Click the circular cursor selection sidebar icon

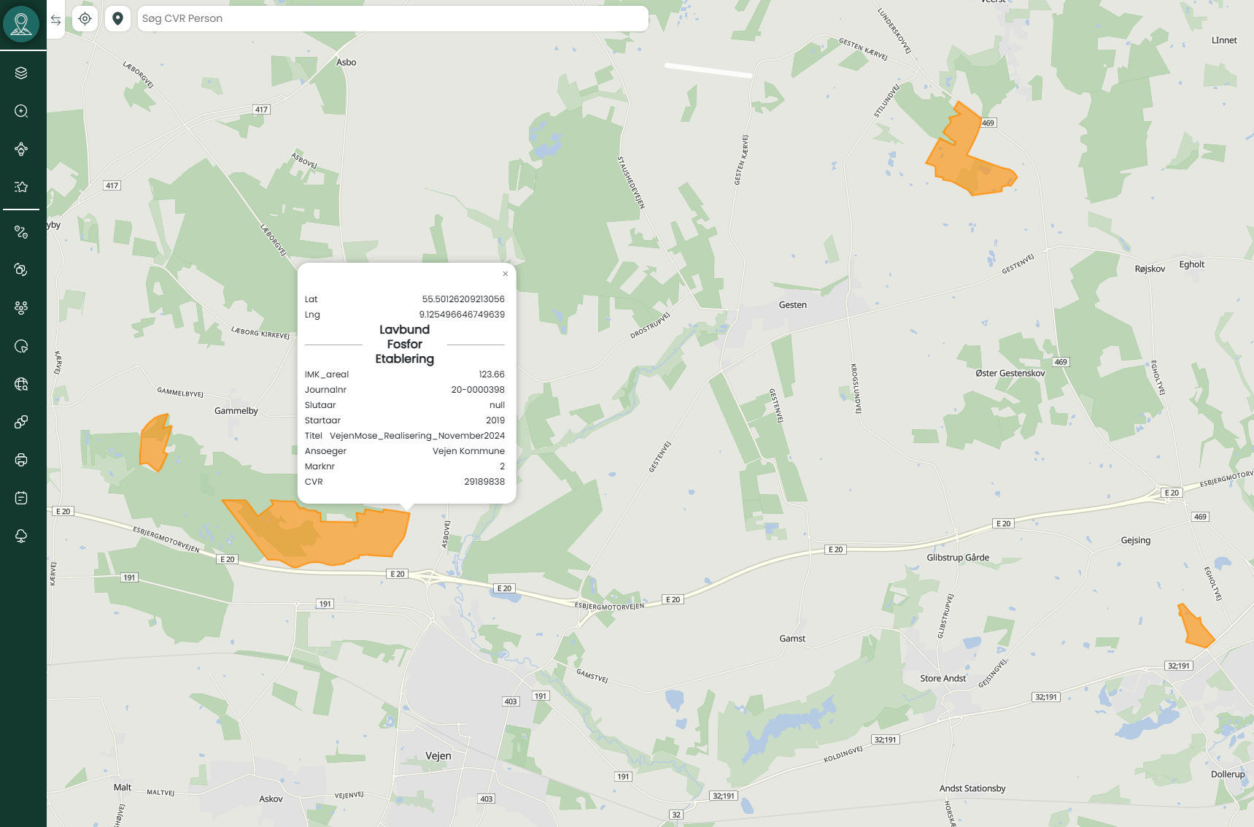click(x=21, y=346)
